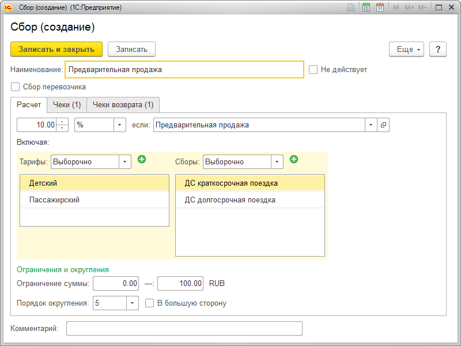Open the calendar icon in title bar

380,7
